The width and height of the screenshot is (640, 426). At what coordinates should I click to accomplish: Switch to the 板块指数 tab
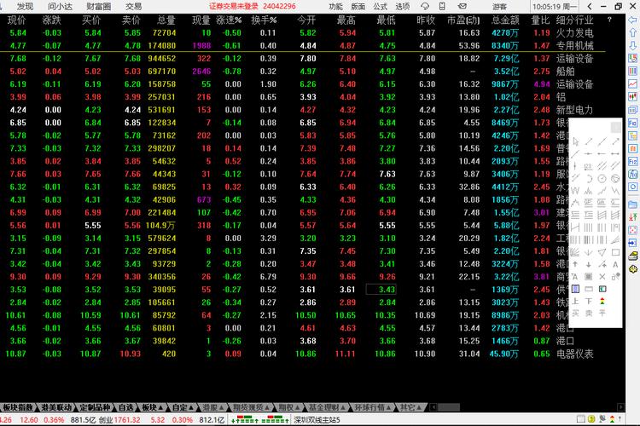click(x=17, y=407)
